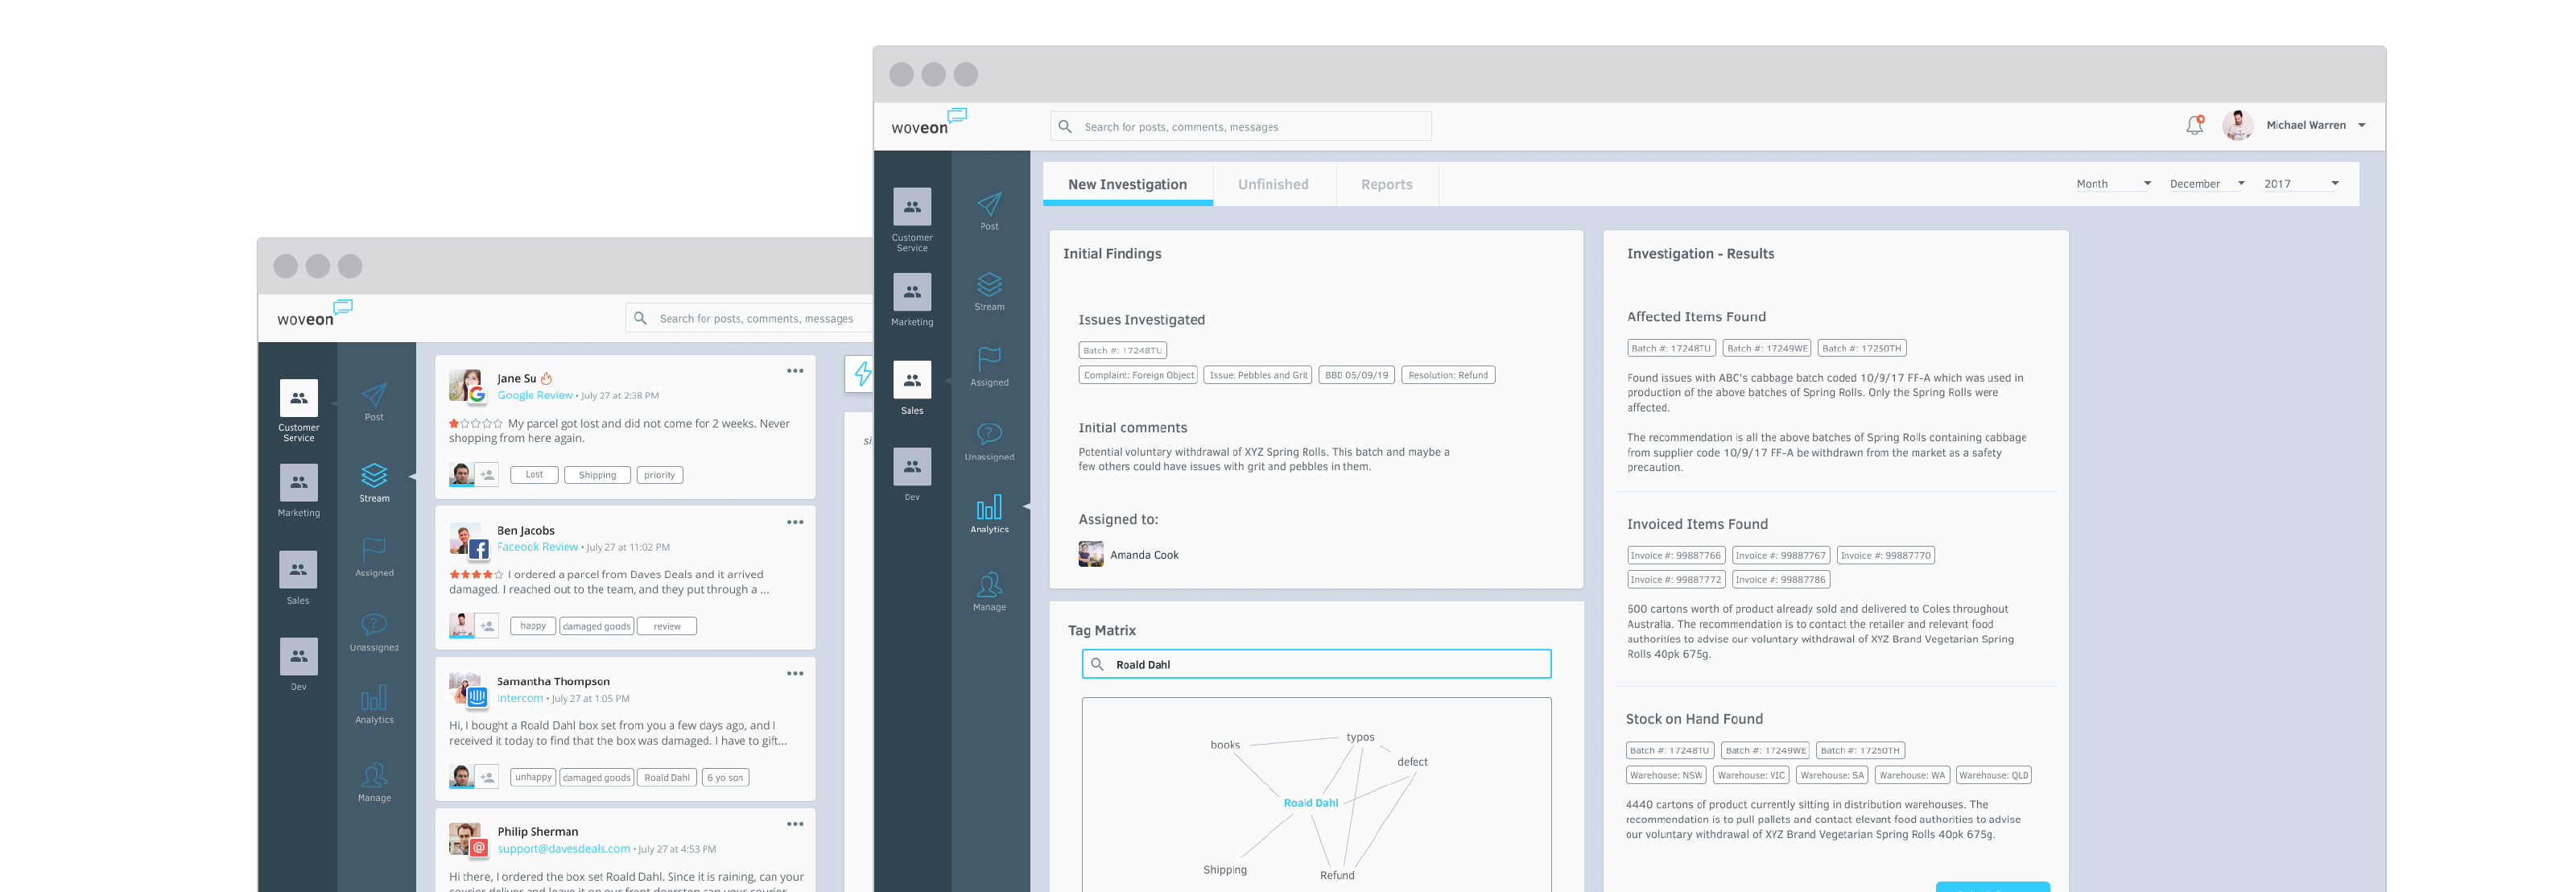Screen dimensions: 2576x892
Task: Switch to Unfinished tab
Action: (x=1273, y=184)
